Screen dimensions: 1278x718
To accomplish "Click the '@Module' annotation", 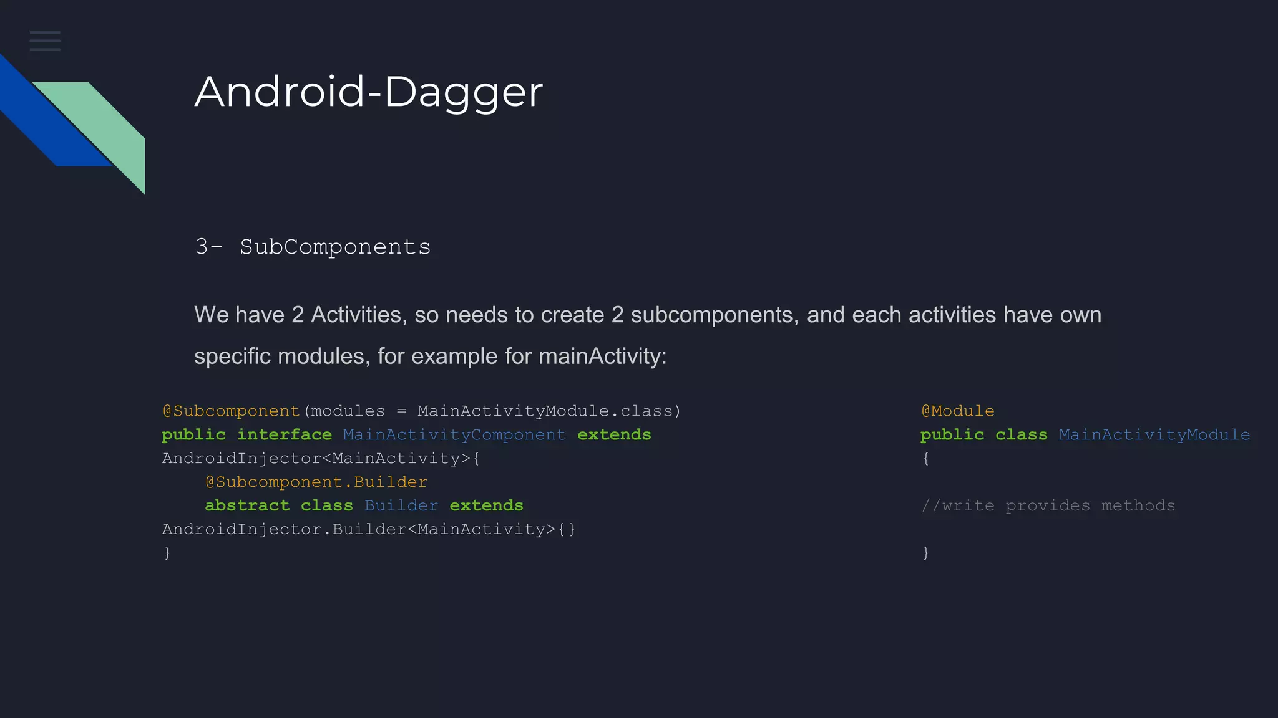I will pos(958,411).
